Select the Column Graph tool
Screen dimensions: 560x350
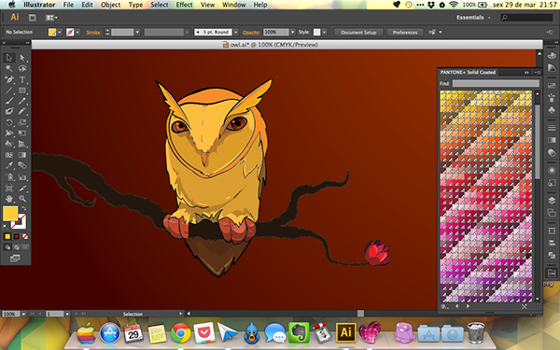click(x=22, y=176)
